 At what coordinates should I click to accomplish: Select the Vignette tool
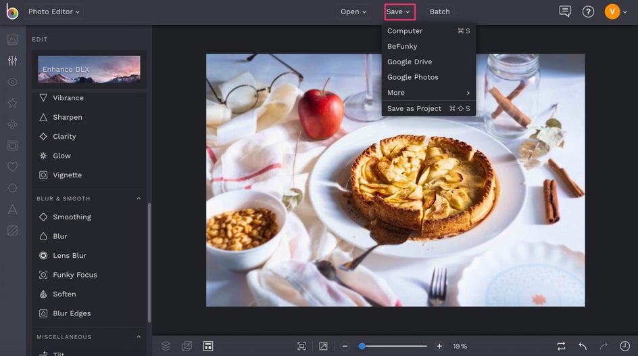click(x=89, y=175)
